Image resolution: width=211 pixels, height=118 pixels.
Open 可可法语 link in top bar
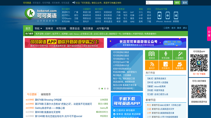point(65,3)
